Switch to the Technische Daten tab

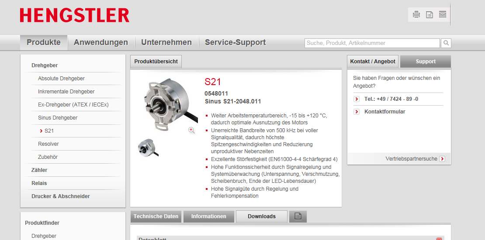click(x=156, y=216)
